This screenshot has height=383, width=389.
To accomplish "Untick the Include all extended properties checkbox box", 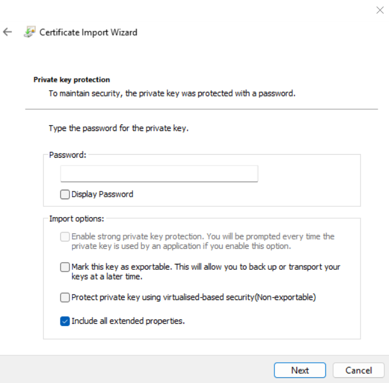I will point(65,321).
